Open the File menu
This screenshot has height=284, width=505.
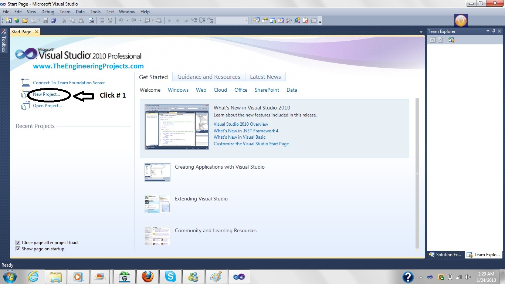(x=6, y=12)
